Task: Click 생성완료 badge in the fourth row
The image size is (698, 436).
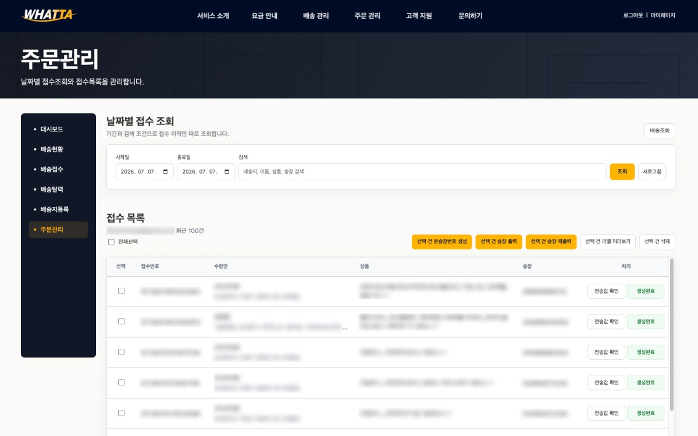Action: 646,383
